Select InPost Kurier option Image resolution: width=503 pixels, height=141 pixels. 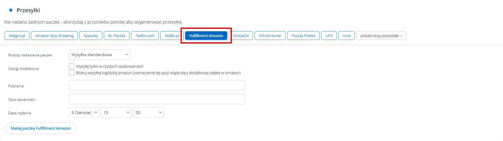tap(270, 36)
